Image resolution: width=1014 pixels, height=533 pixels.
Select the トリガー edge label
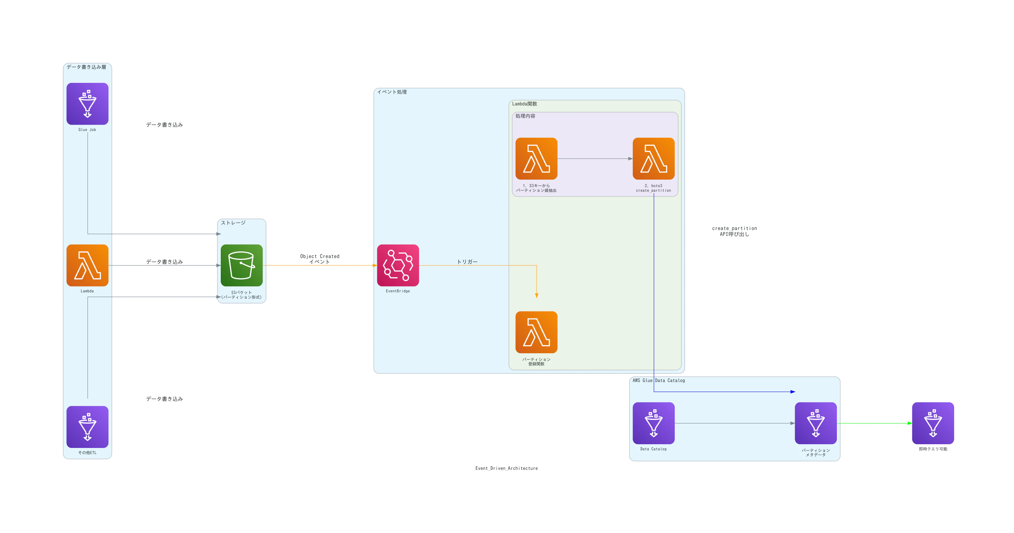click(467, 262)
